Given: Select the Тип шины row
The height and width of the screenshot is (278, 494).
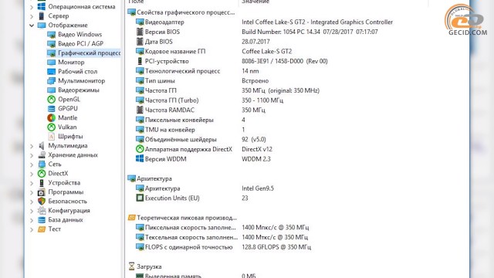Looking at the screenshot, I should pyautogui.click(x=202, y=80).
